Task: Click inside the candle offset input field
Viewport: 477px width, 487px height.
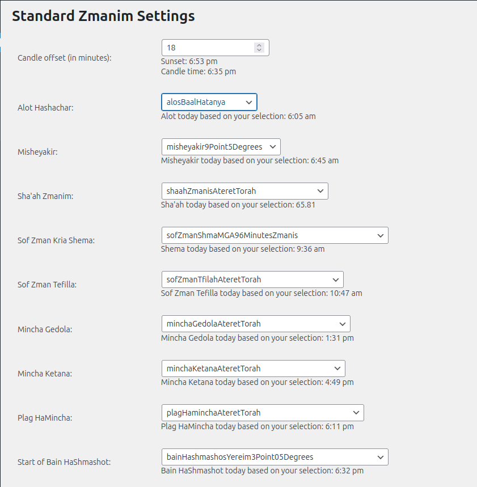Action: coord(204,48)
